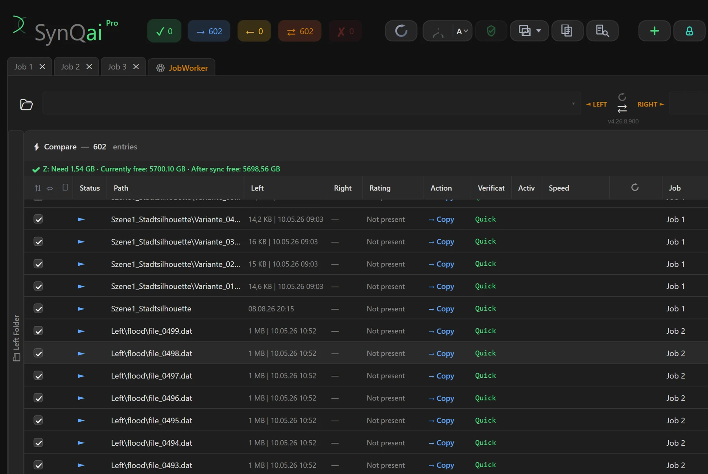Uncheck the Variante_03 row checkbox
Image resolution: width=708 pixels, height=474 pixels.
tap(38, 241)
